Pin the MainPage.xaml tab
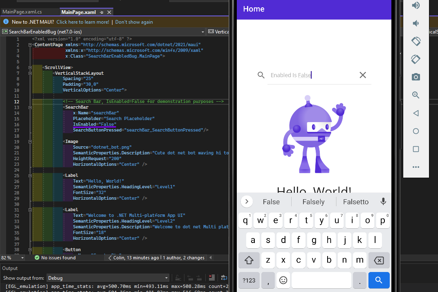The width and height of the screenshot is (438, 292). [102, 12]
